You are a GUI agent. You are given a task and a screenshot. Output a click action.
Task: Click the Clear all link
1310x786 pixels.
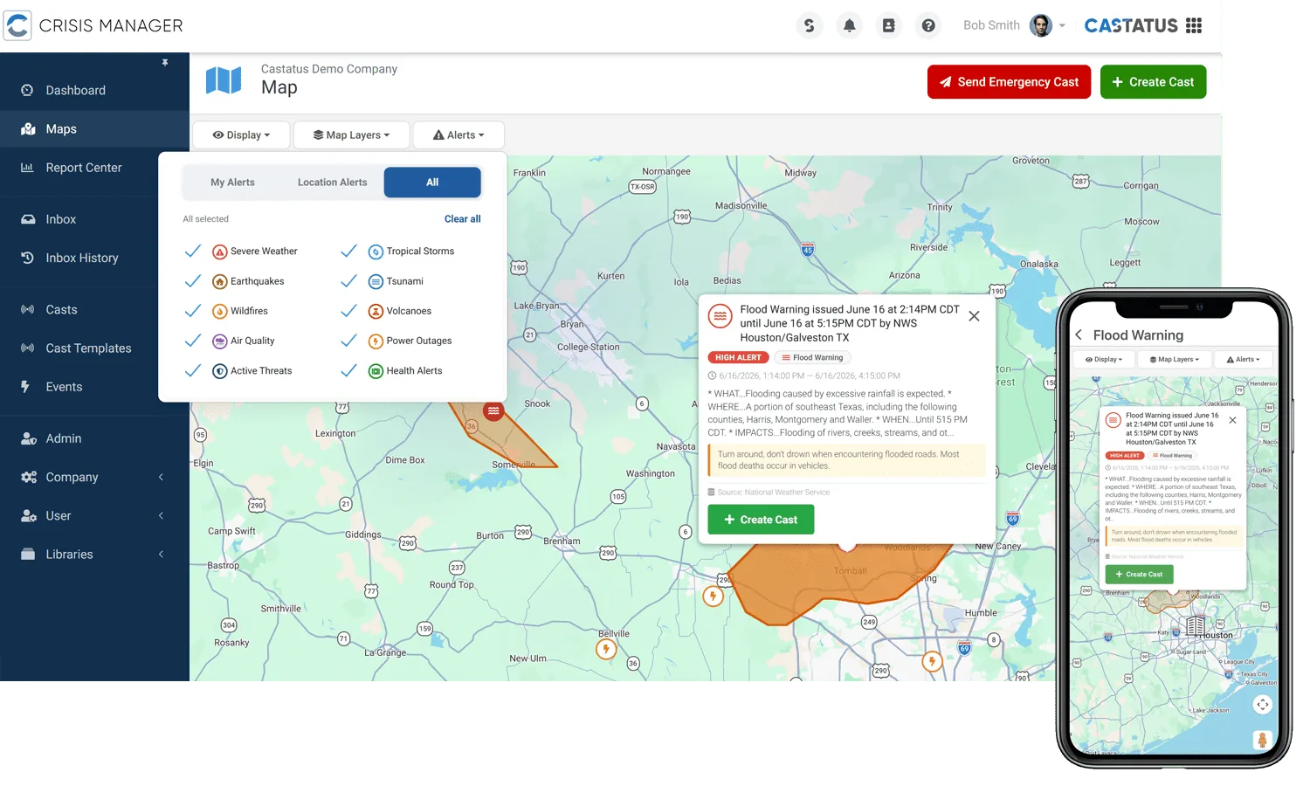[462, 219]
